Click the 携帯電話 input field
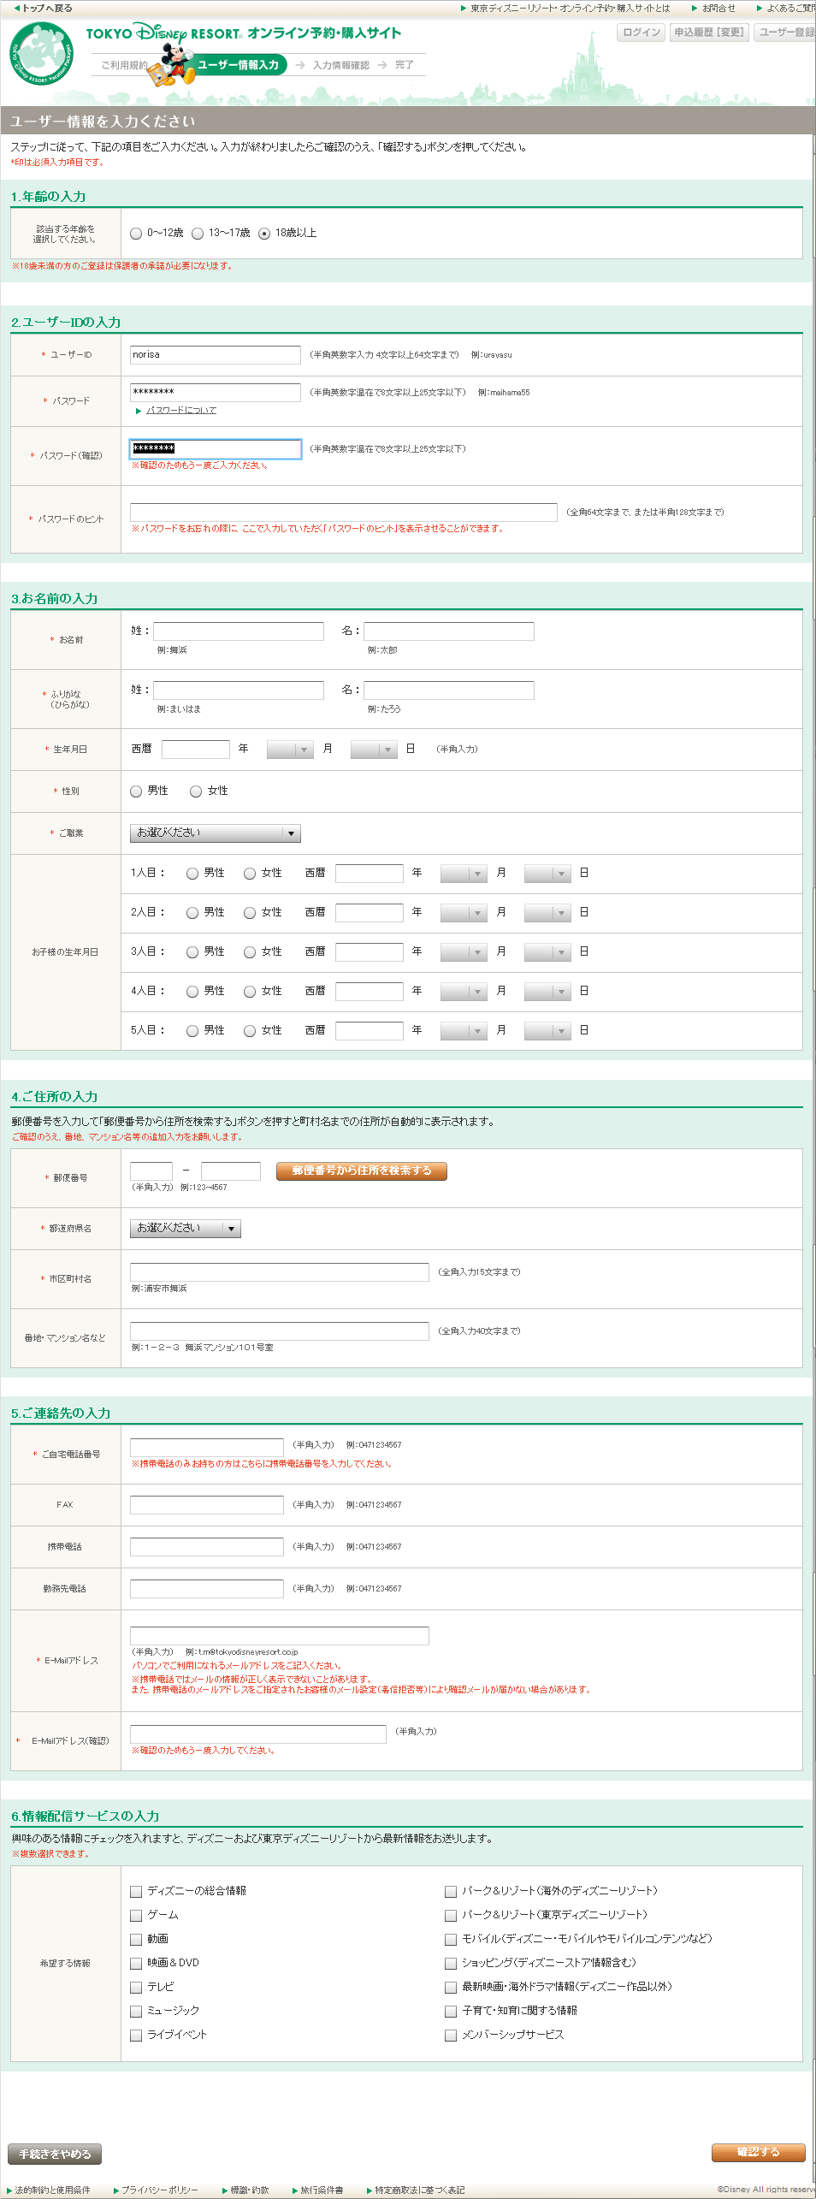Image resolution: width=816 pixels, height=2199 pixels. pos(207,1547)
